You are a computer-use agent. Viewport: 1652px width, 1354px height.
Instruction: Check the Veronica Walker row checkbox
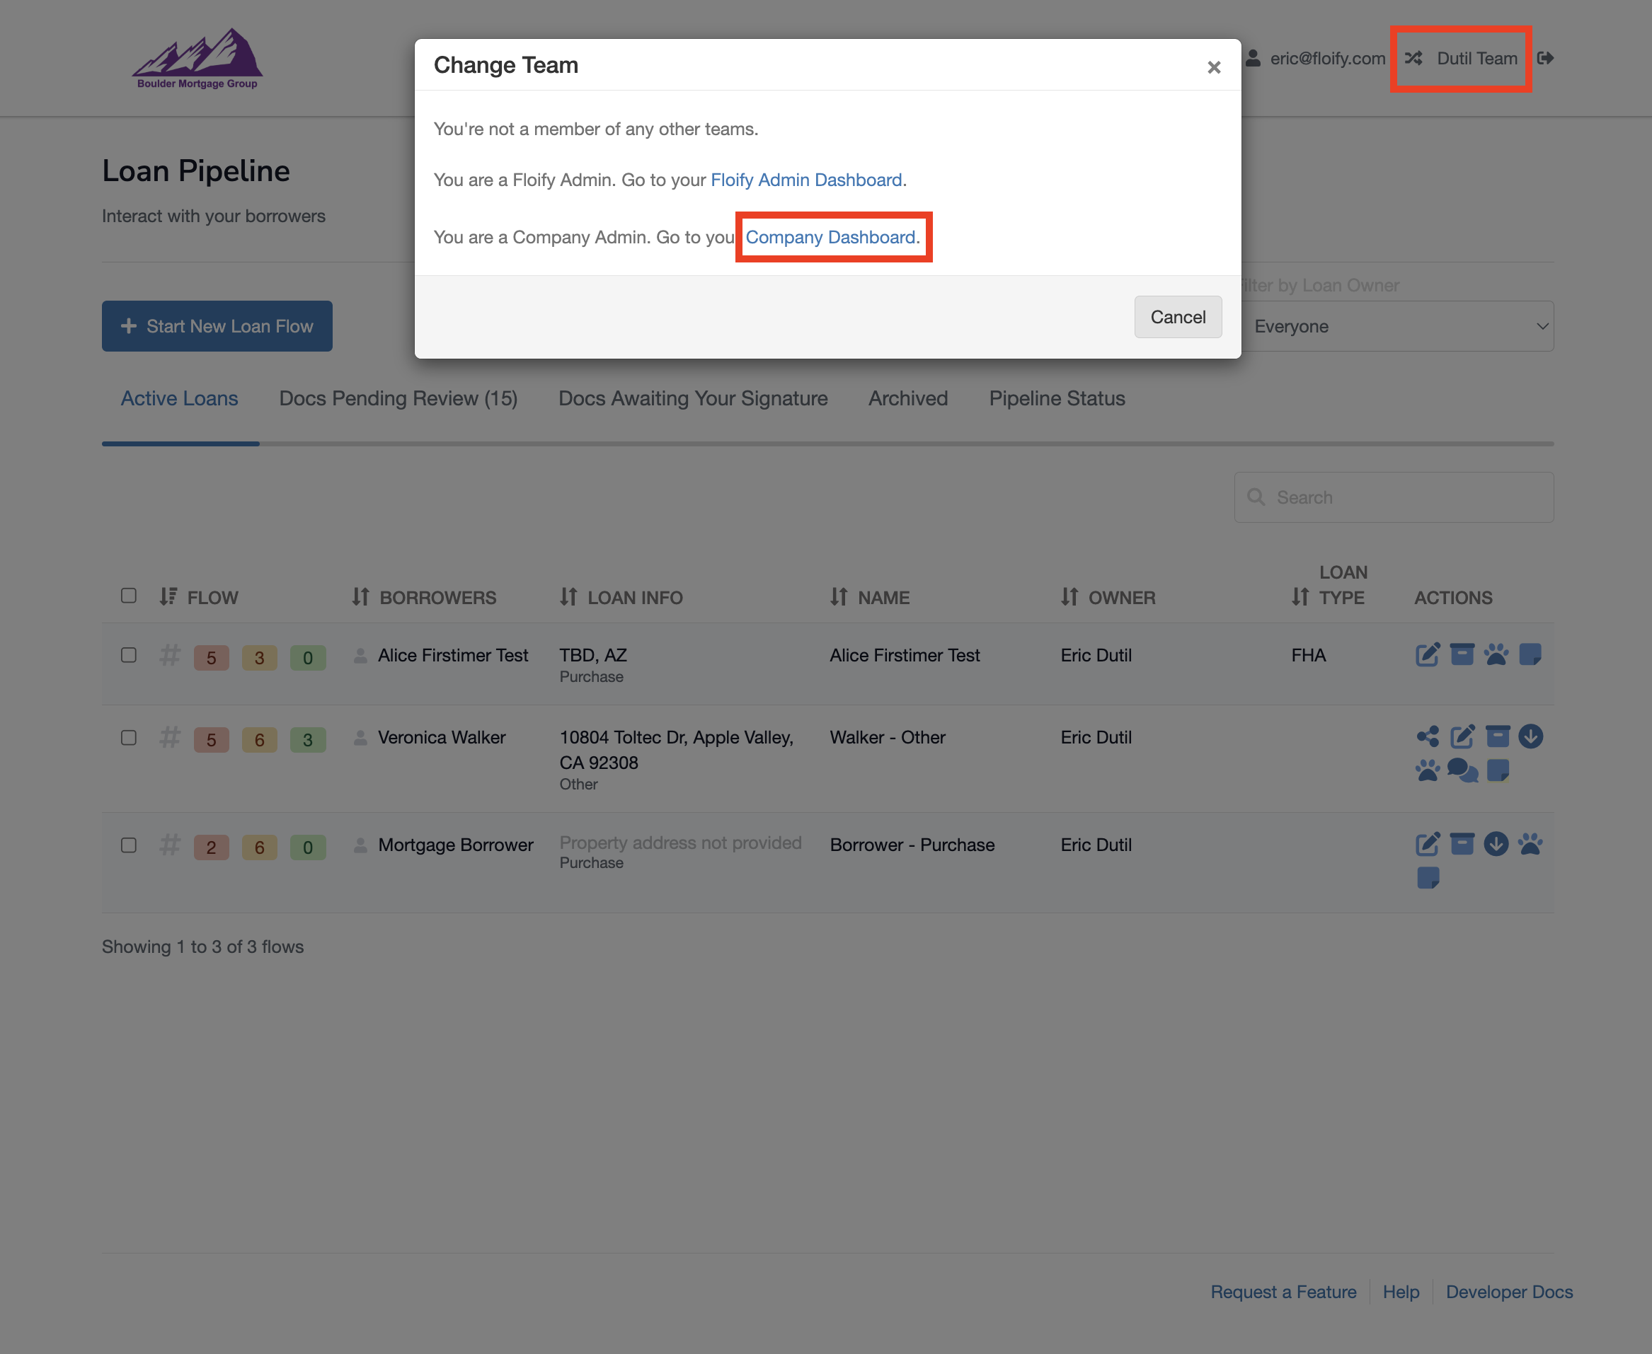(x=129, y=738)
